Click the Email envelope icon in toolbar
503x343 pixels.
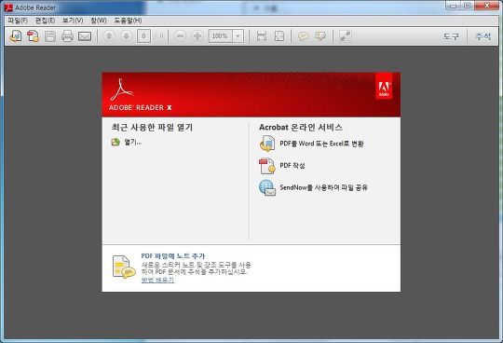click(x=85, y=36)
